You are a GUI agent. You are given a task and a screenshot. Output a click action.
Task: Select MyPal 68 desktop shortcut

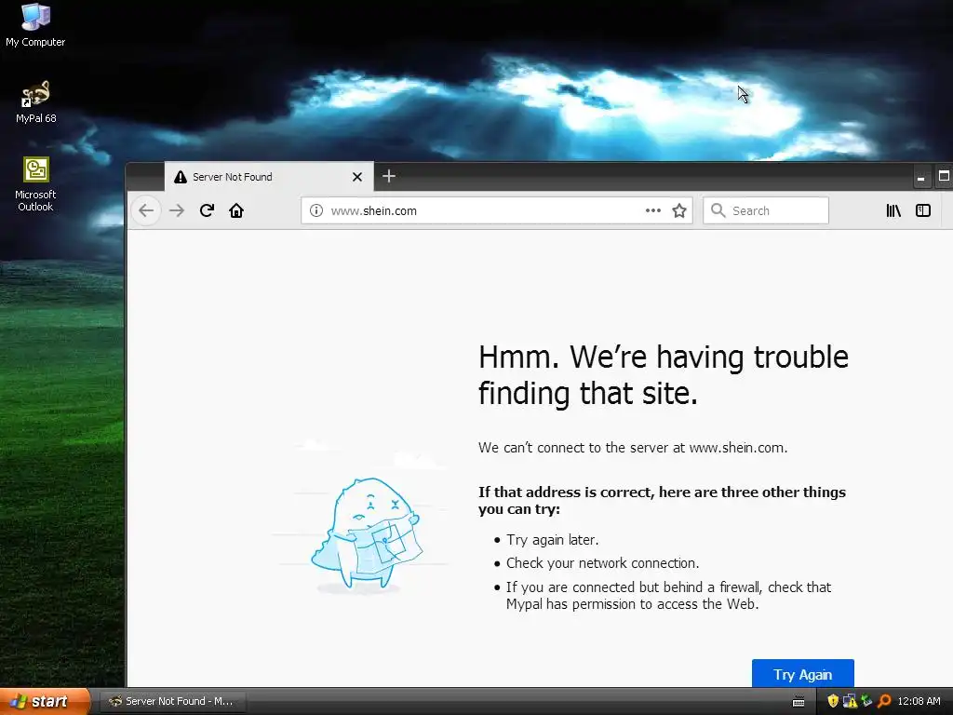coord(36,101)
